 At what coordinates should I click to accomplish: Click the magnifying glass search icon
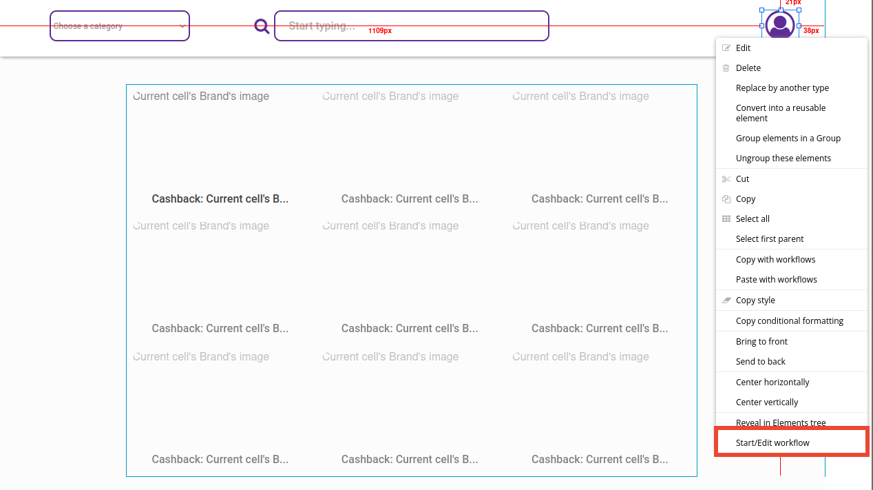[262, 25]
